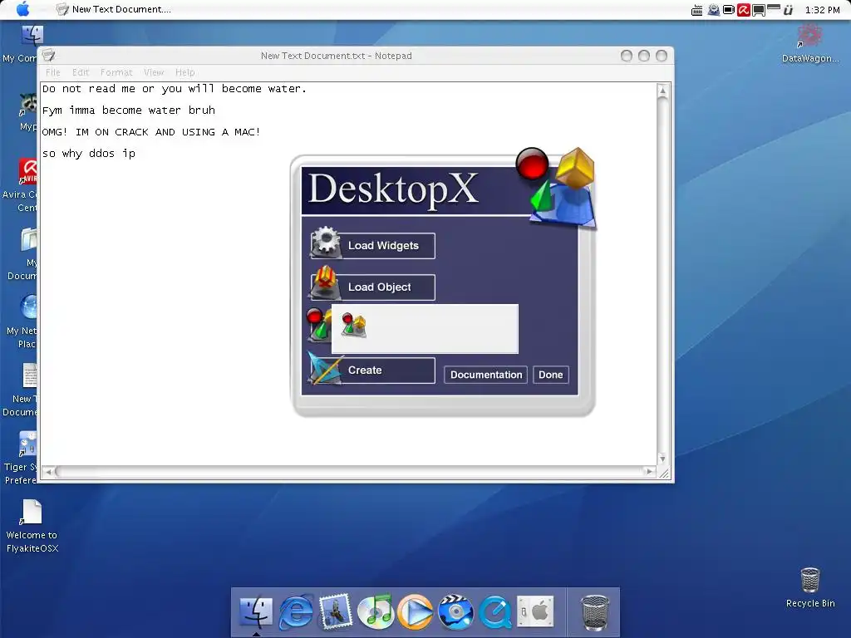Click the battery-shaped tray icon

(729, 10)
